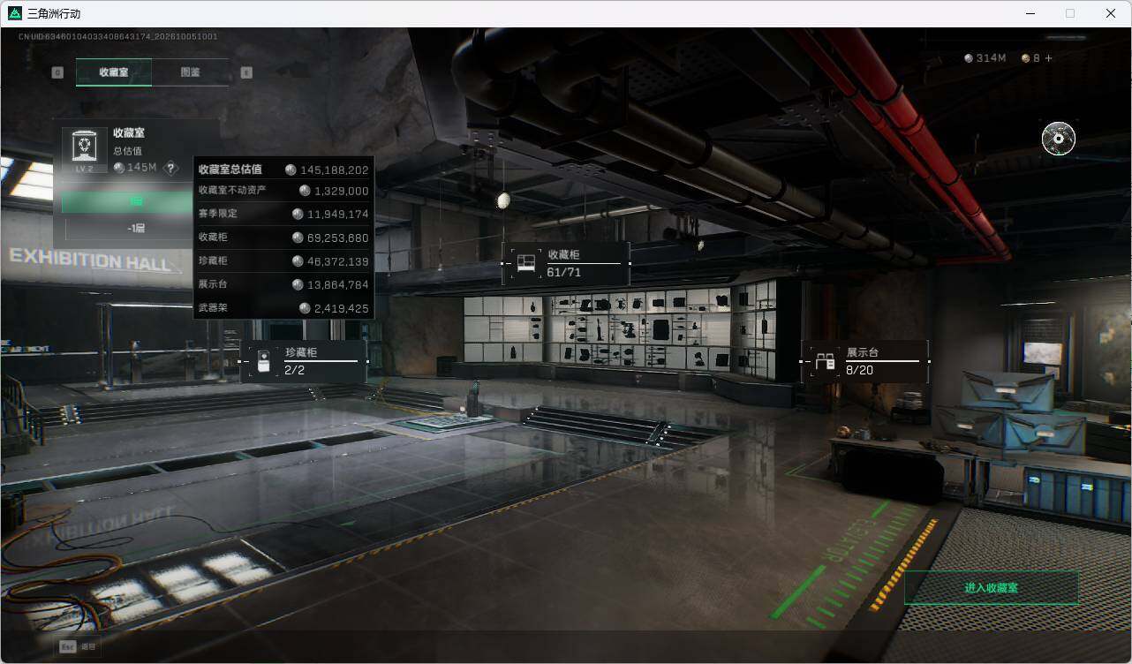Click the 武器架 2,419,425 row
The image size is (1132, 664).
pyautogui.click(x=283, y=308)
